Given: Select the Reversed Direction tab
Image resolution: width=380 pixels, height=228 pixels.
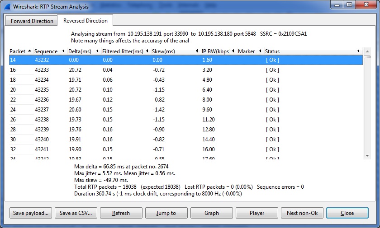Looking at the screenshot, I should (85, 21).
